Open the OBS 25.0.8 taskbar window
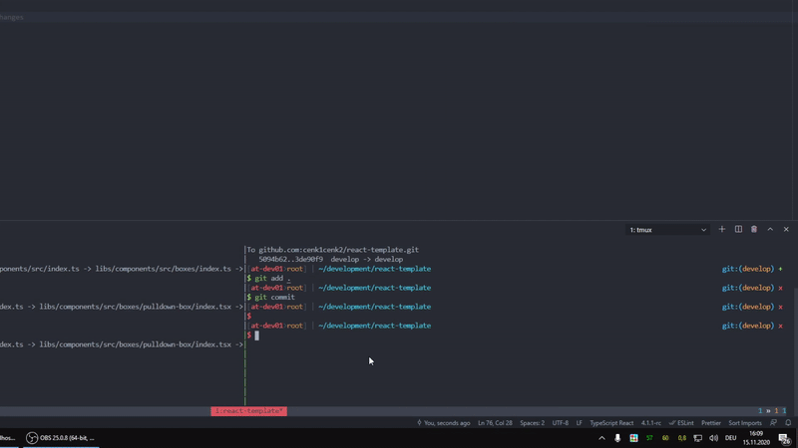The image size is (798, 448). [x=61, y=438]
